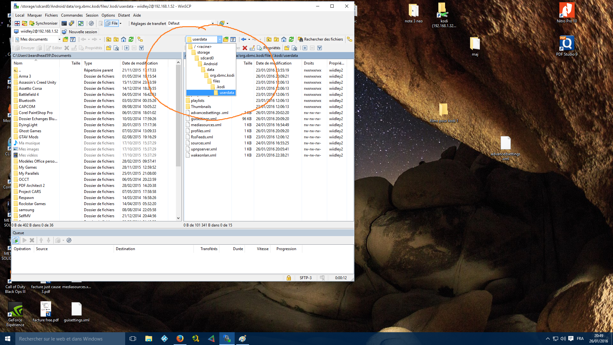Click the padlock icon in status bar
The image size is (613, 345).
coord(289,278)
